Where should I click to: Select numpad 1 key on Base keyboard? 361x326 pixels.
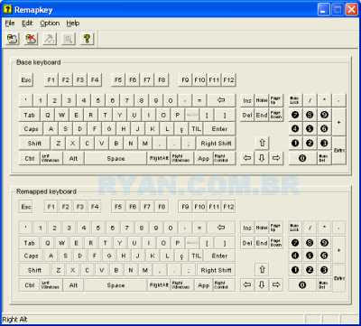[295, 144]
